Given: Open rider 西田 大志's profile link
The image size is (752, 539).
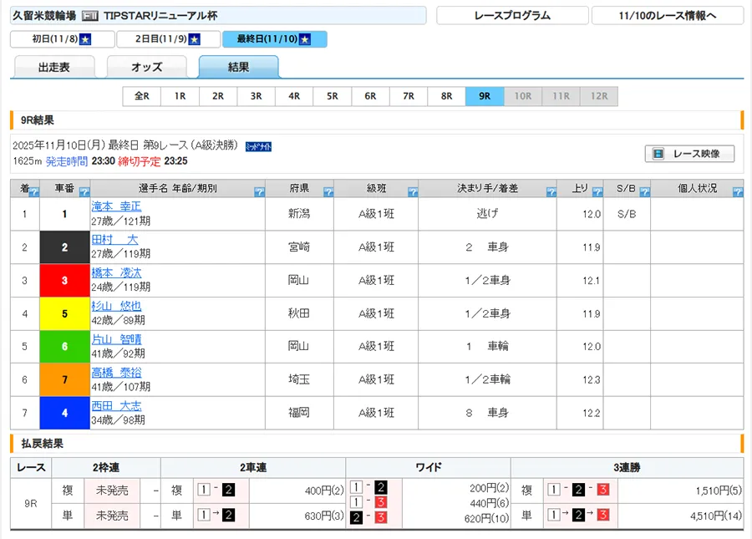Looking at the screenshot, I should 116,406.
